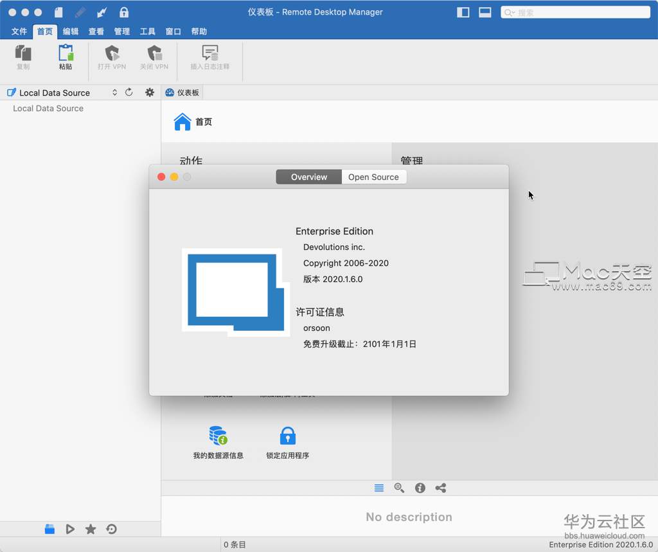The image size is (658, 552).
Task: Click the folder vault icon in sidebar footer
Action: click(49, 529)
